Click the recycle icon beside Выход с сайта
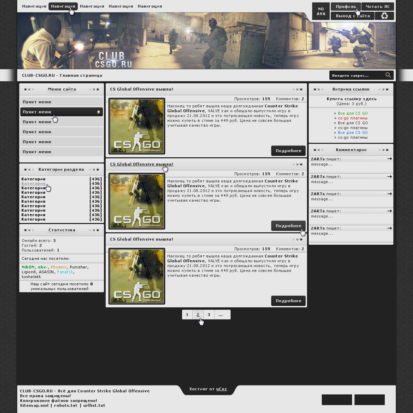Screen dimensions: 413x413 pyautogui.click(x=384, y=16)
